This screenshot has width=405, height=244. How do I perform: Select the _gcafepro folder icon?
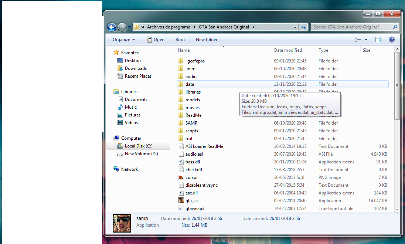[181, 61]
